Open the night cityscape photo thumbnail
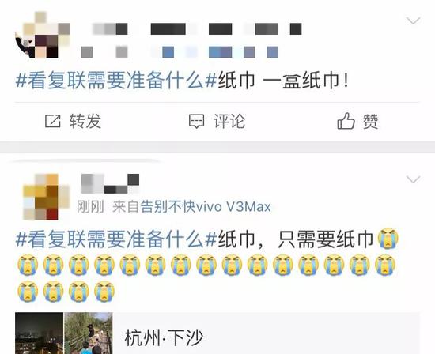Screen dimensions: 435x354 pos(39,333)
